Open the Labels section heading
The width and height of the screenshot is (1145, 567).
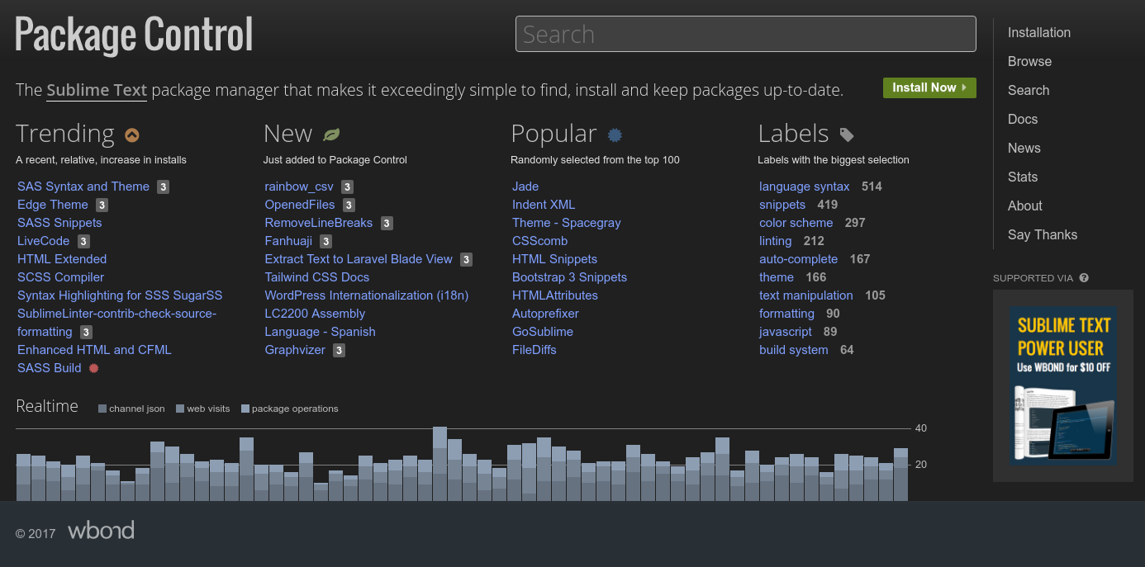(793, 134)
